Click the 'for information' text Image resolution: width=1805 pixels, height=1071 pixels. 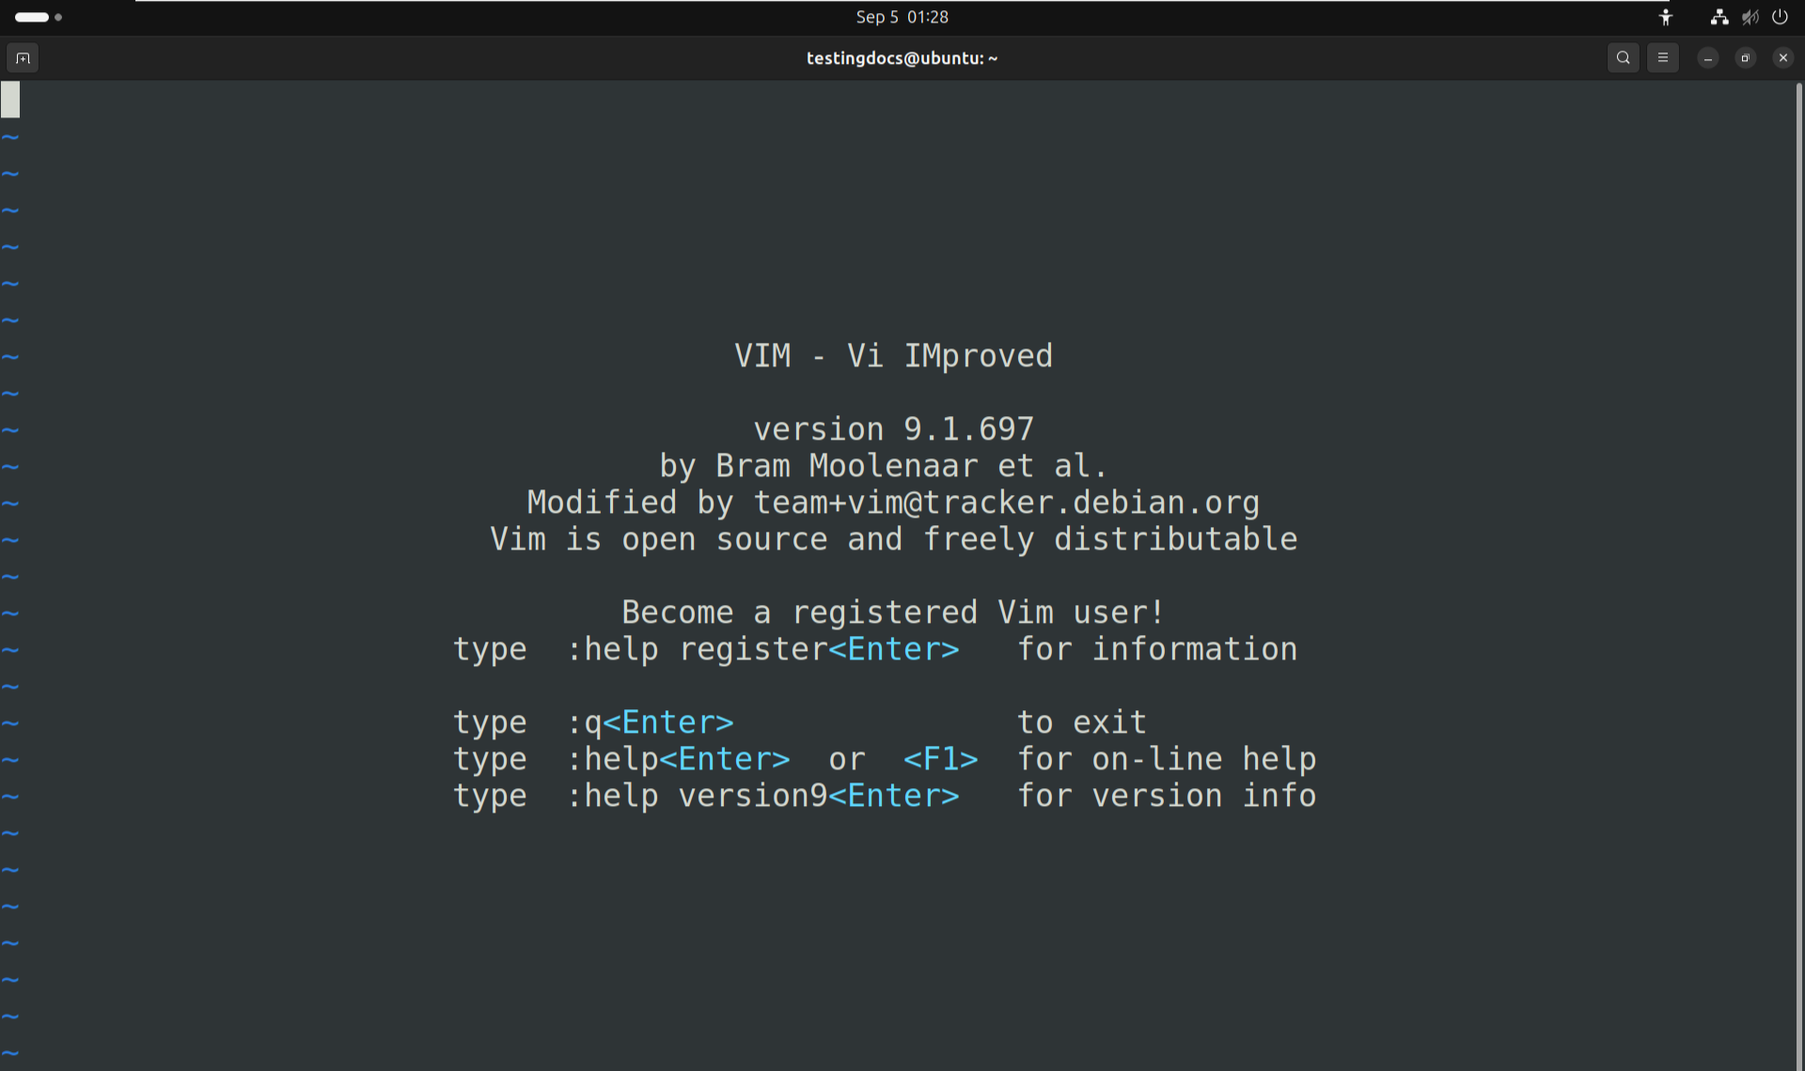1157,649
